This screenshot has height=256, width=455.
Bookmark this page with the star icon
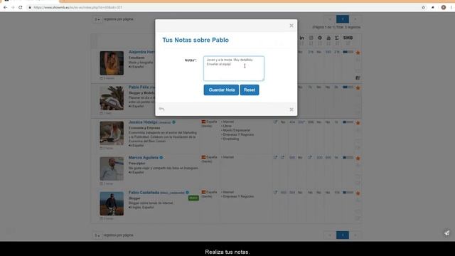pyautogui.click(x=424, y=8)
